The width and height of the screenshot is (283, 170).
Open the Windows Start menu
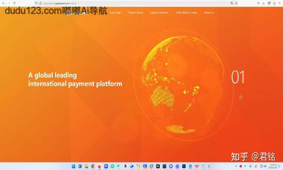(x=74, y=166)
